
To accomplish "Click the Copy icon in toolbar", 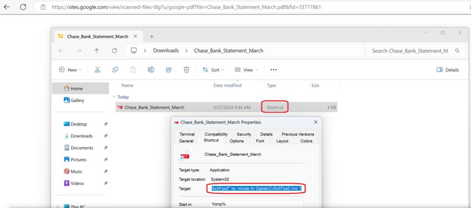I will coord(115,70).
